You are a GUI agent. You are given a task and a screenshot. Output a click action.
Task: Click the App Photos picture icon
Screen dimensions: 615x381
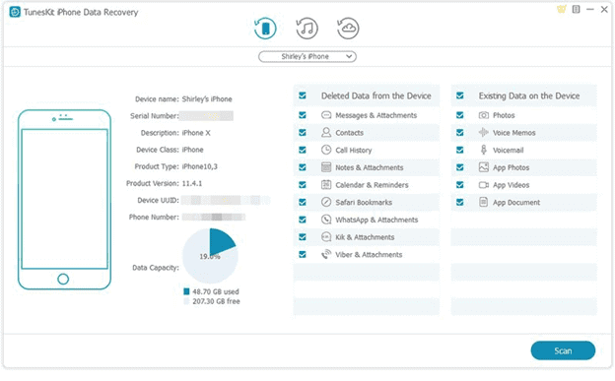484,167
